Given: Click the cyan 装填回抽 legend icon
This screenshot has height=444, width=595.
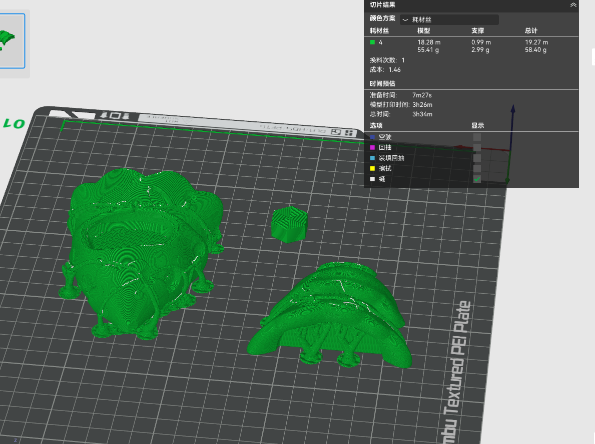Looking at the screenshot, I should pos(373,158).
